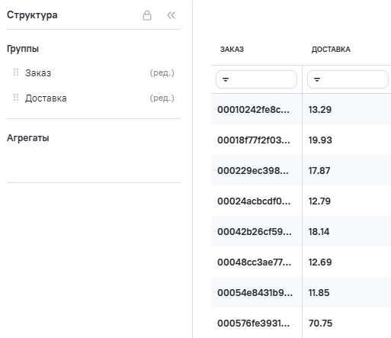This screenshot has width=391, height=338.
Task: Collapse the Структура panel with double chevron
Action: point(171,15)
